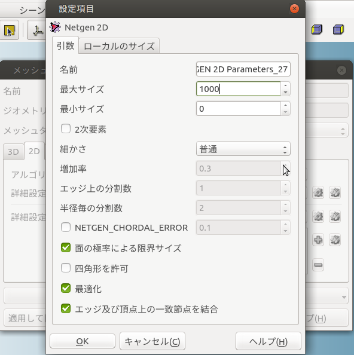
Task: Click the ヘルプ(H) button in the background mesh dialog
Action: coord(327,318)
